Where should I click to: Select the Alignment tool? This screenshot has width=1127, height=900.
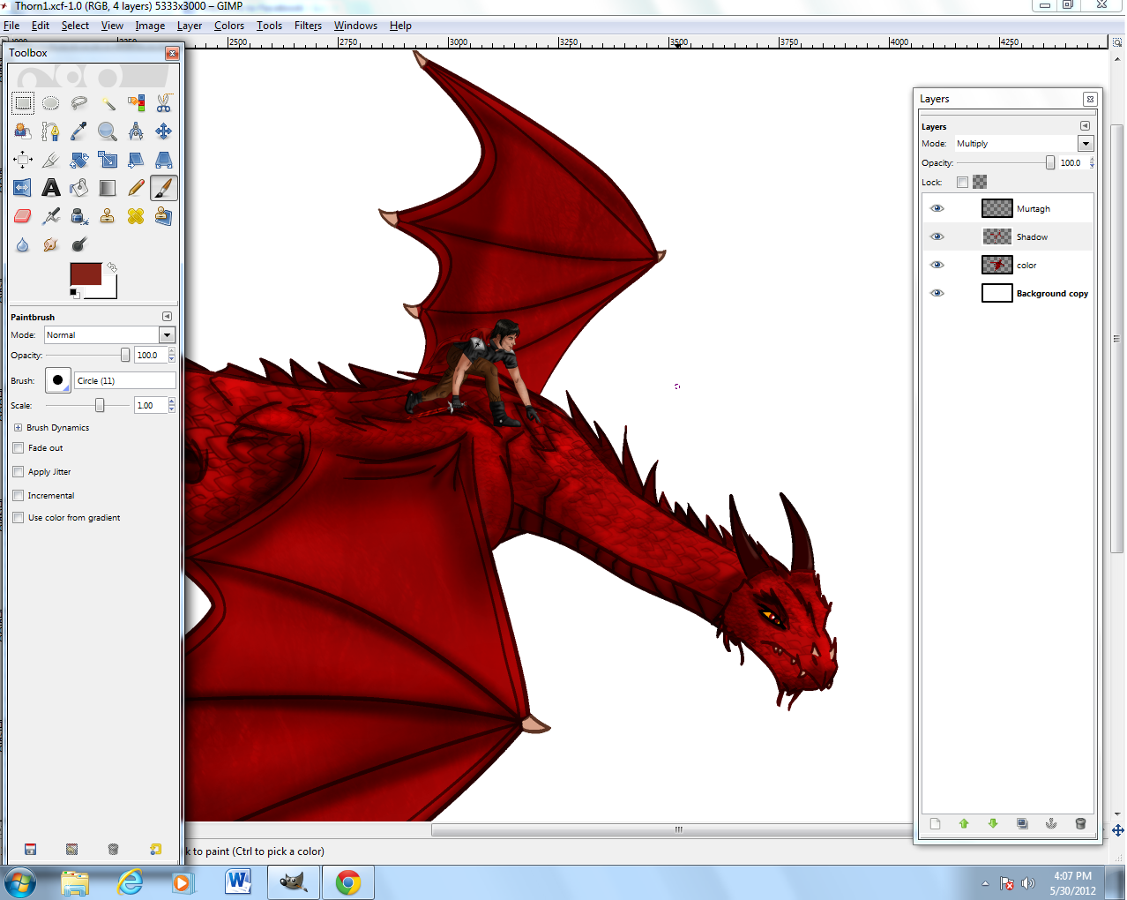(x=23, y=160)
